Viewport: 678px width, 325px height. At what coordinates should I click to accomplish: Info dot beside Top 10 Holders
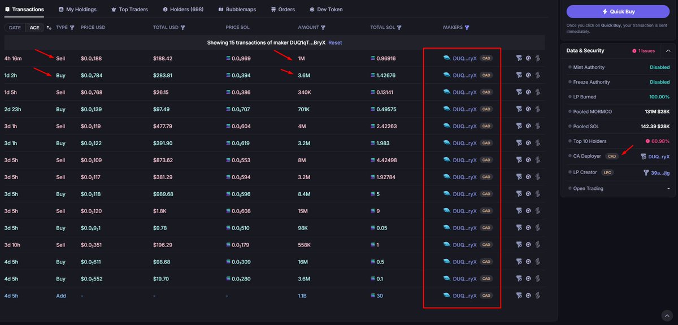(570, 141)
